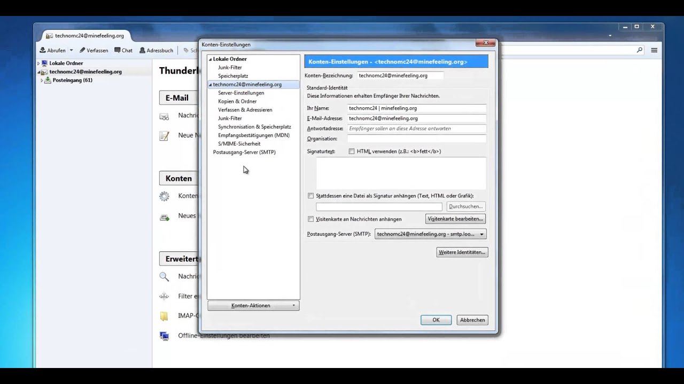Click the Offline-Einstellungen monitor icon
684x384 pixels.
point(165,335)
